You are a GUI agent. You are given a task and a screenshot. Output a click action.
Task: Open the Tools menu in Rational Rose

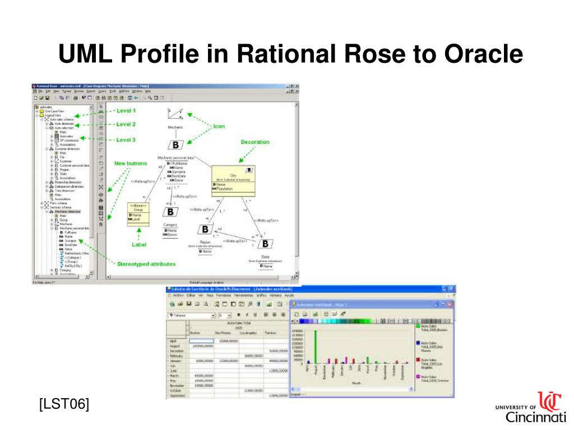point(113,91)
